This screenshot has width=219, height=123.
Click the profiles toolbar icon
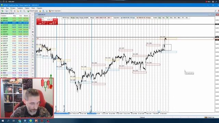point(6,11)
